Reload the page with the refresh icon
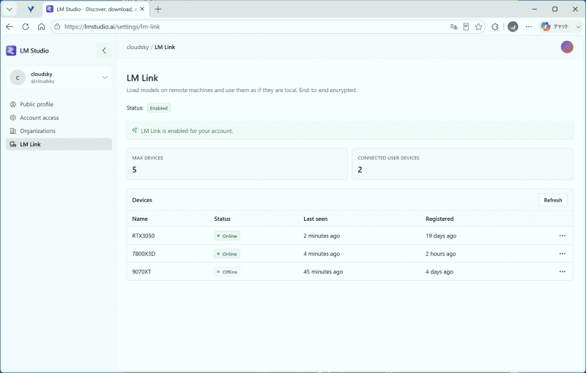The width and height of the screenshot is (586, 373). point(26,27)
